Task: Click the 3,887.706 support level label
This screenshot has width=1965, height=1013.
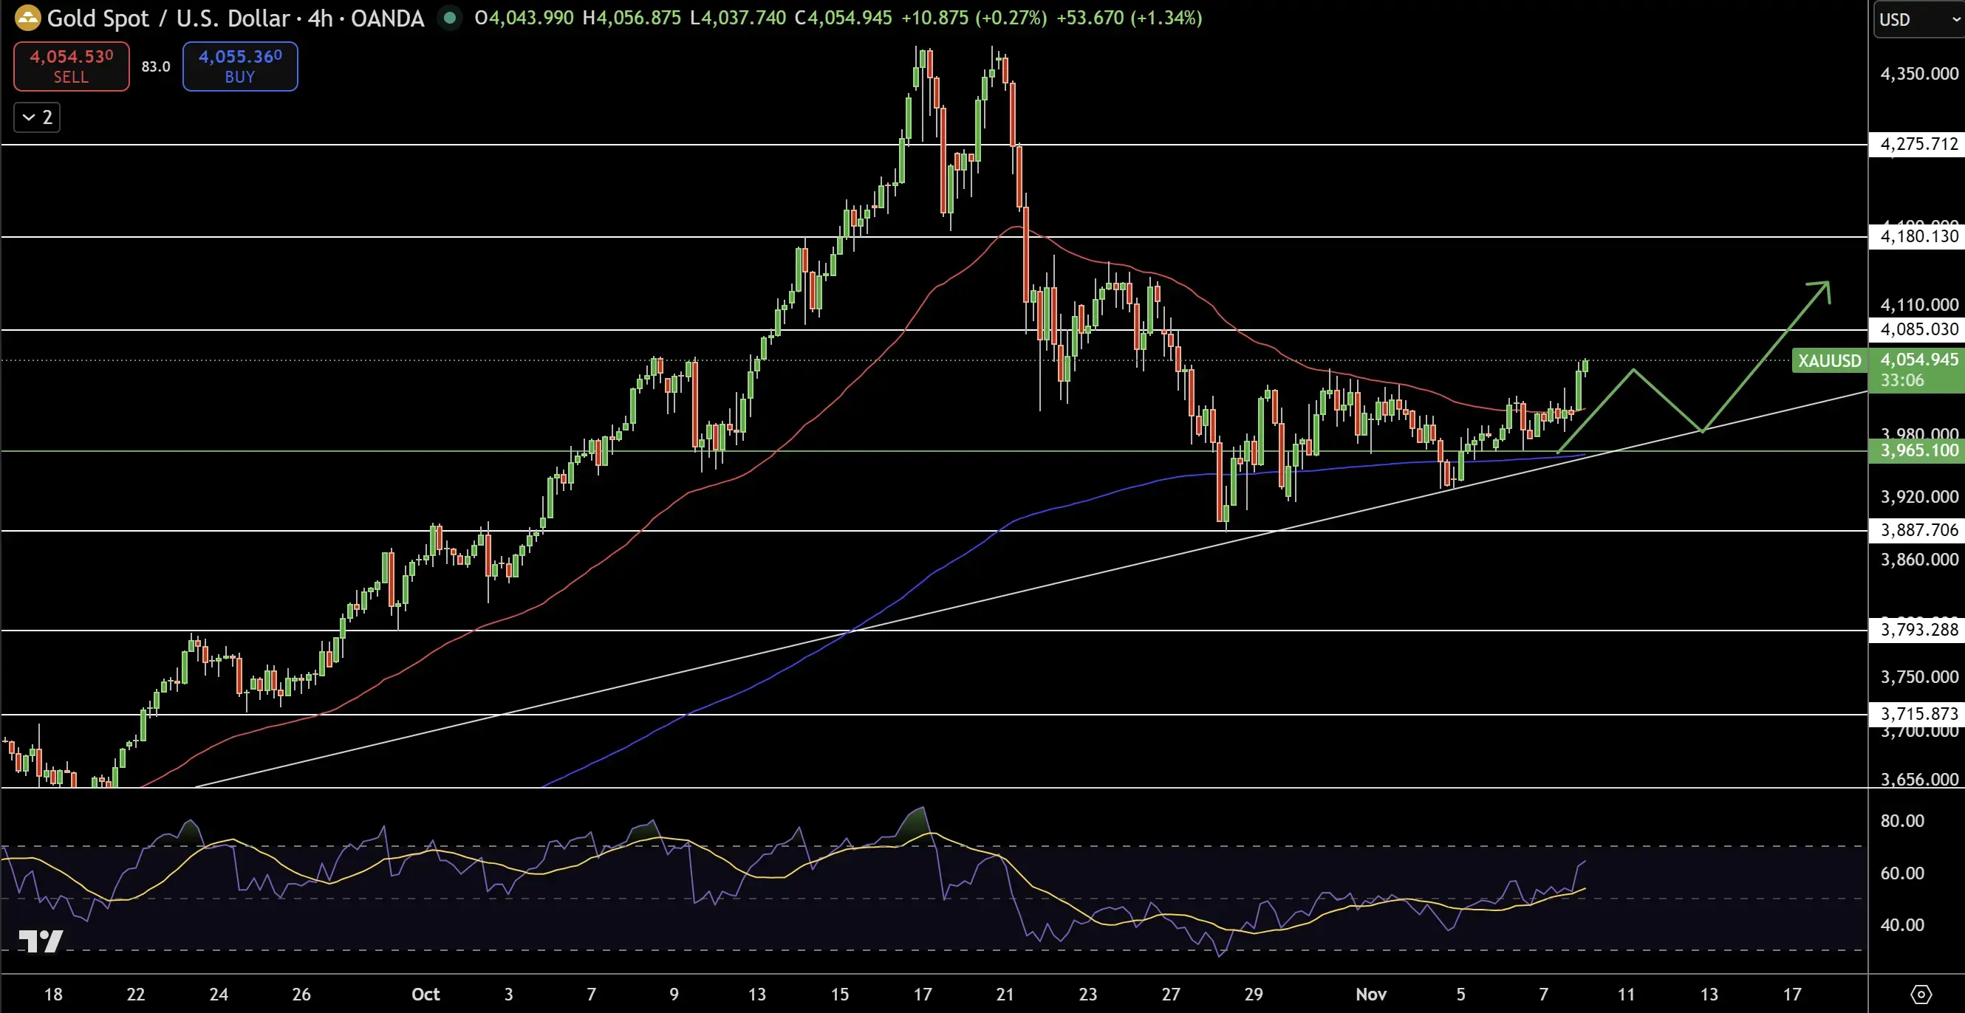Action: [1918, 531]
